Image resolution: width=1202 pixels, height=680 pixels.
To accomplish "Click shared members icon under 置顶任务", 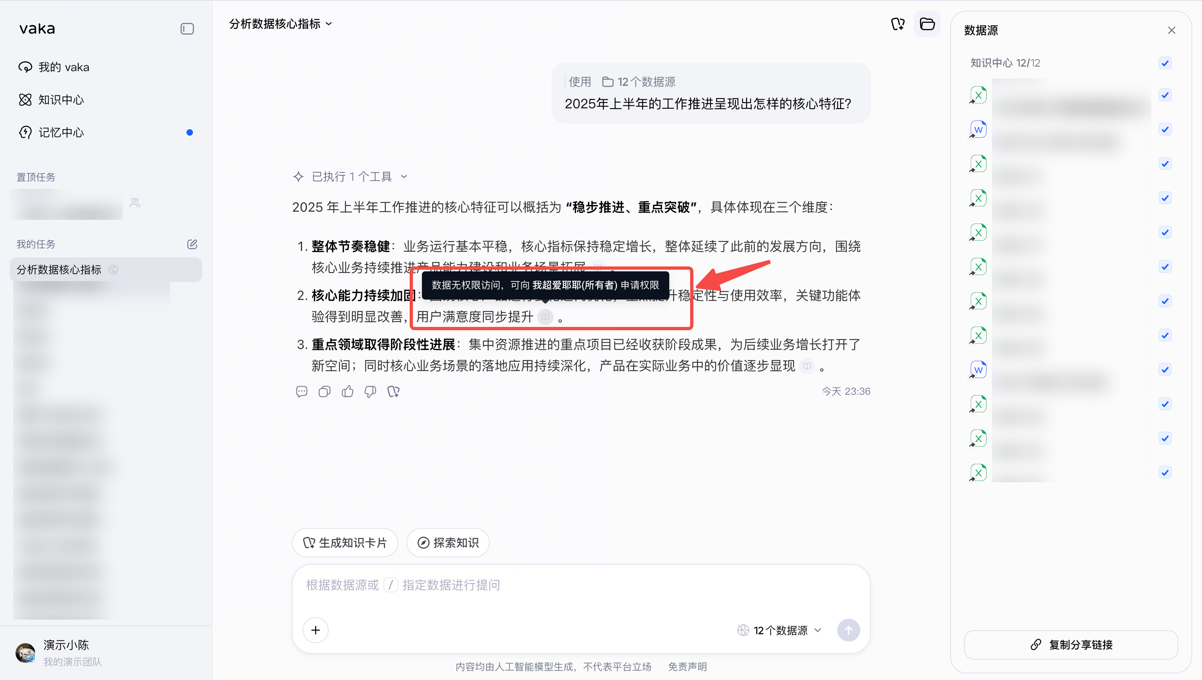I will pyautogui.click(x=135, y=203).
